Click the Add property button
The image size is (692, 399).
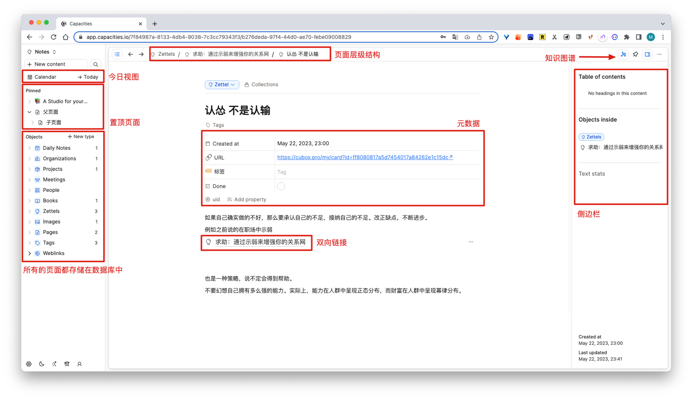coord(247,200)
